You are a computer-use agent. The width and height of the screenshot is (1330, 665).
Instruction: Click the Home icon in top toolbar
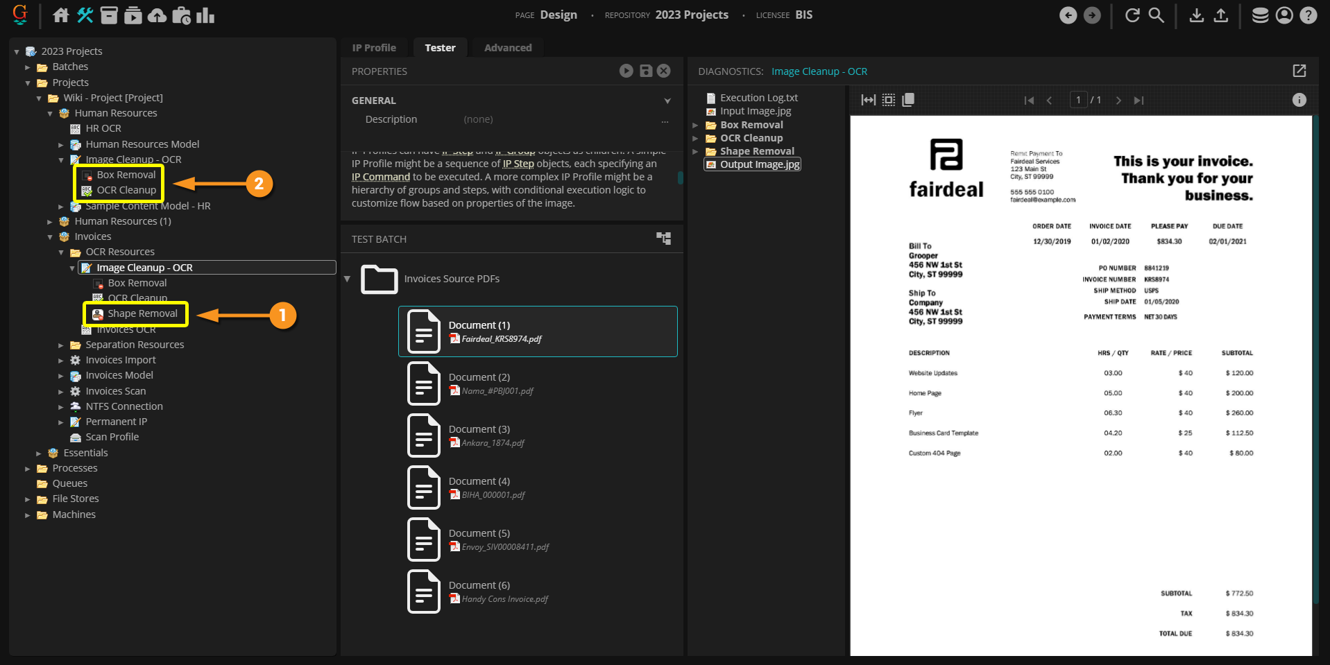tap(61, 15)
